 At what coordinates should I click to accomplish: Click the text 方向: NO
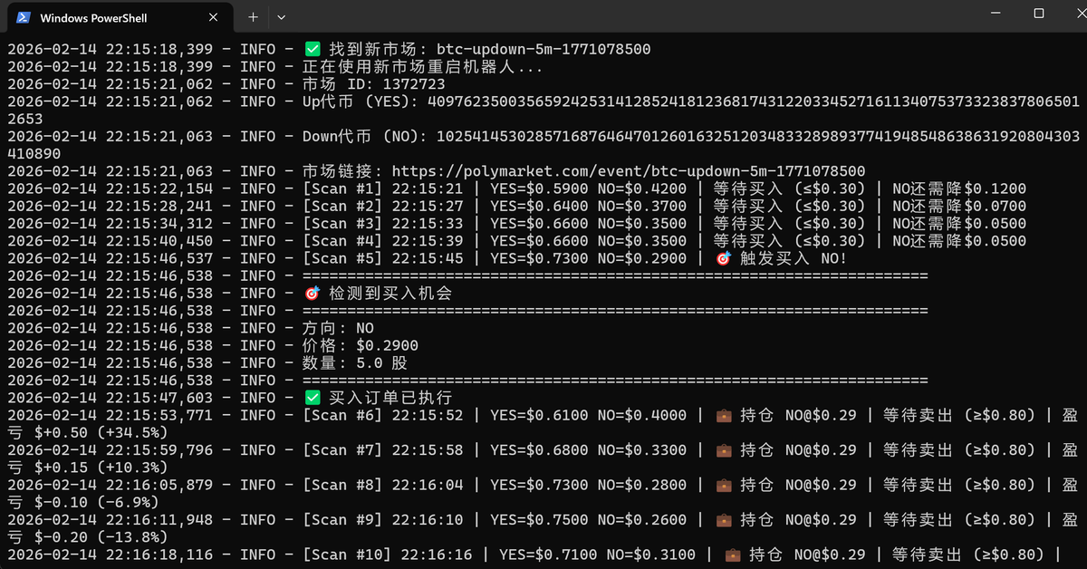338,328
